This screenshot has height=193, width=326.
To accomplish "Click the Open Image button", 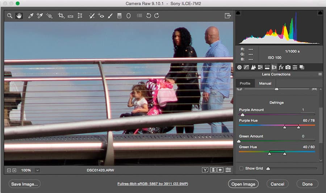I will pos(243,184).
